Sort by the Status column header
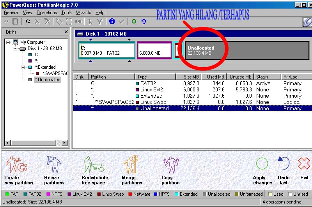 [268, 77]
